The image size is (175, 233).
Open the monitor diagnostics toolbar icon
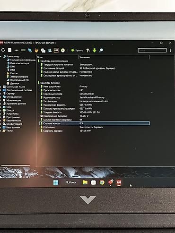pyautogui.click(x=43, y=50)
